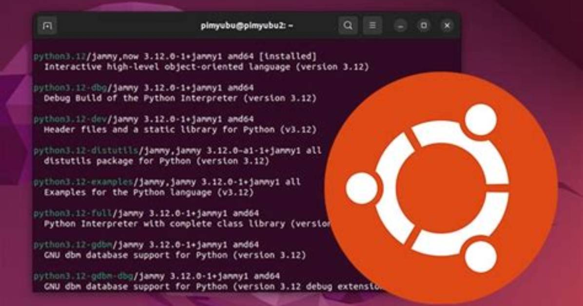Click the python3.12-dev package line

pyautogui.click(x=143, y=119)
